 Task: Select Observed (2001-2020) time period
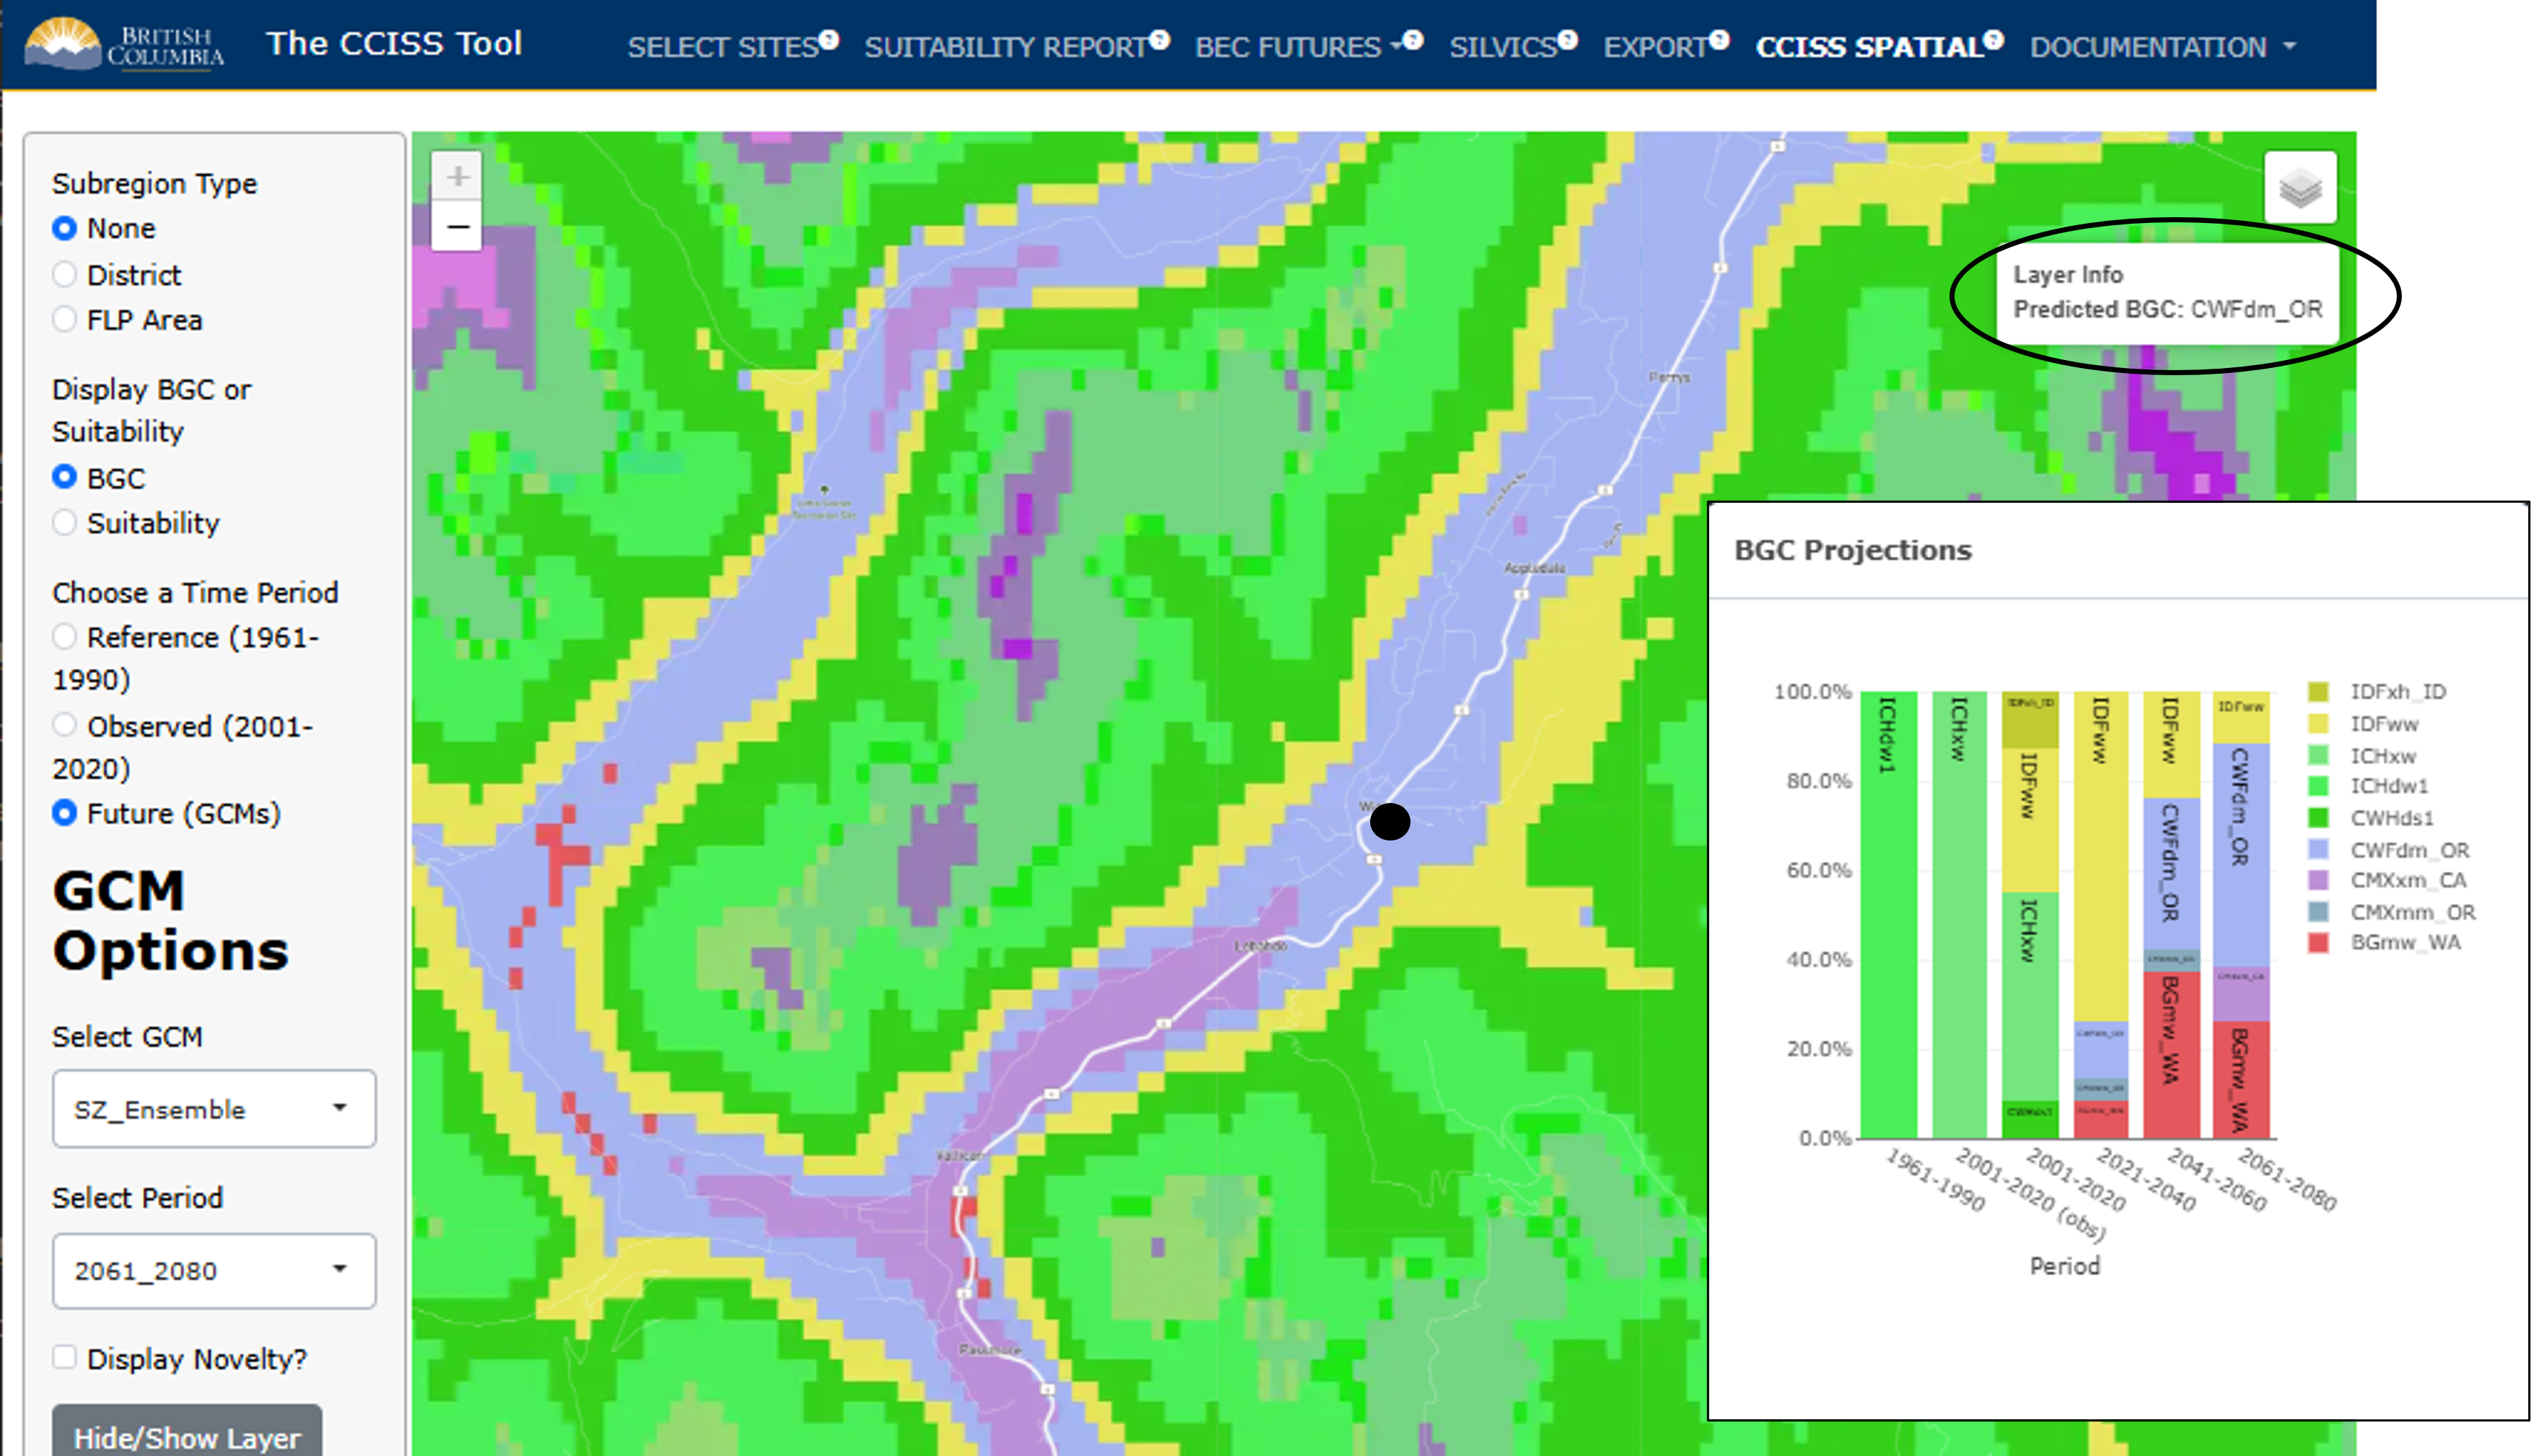[x=64, y=725]
